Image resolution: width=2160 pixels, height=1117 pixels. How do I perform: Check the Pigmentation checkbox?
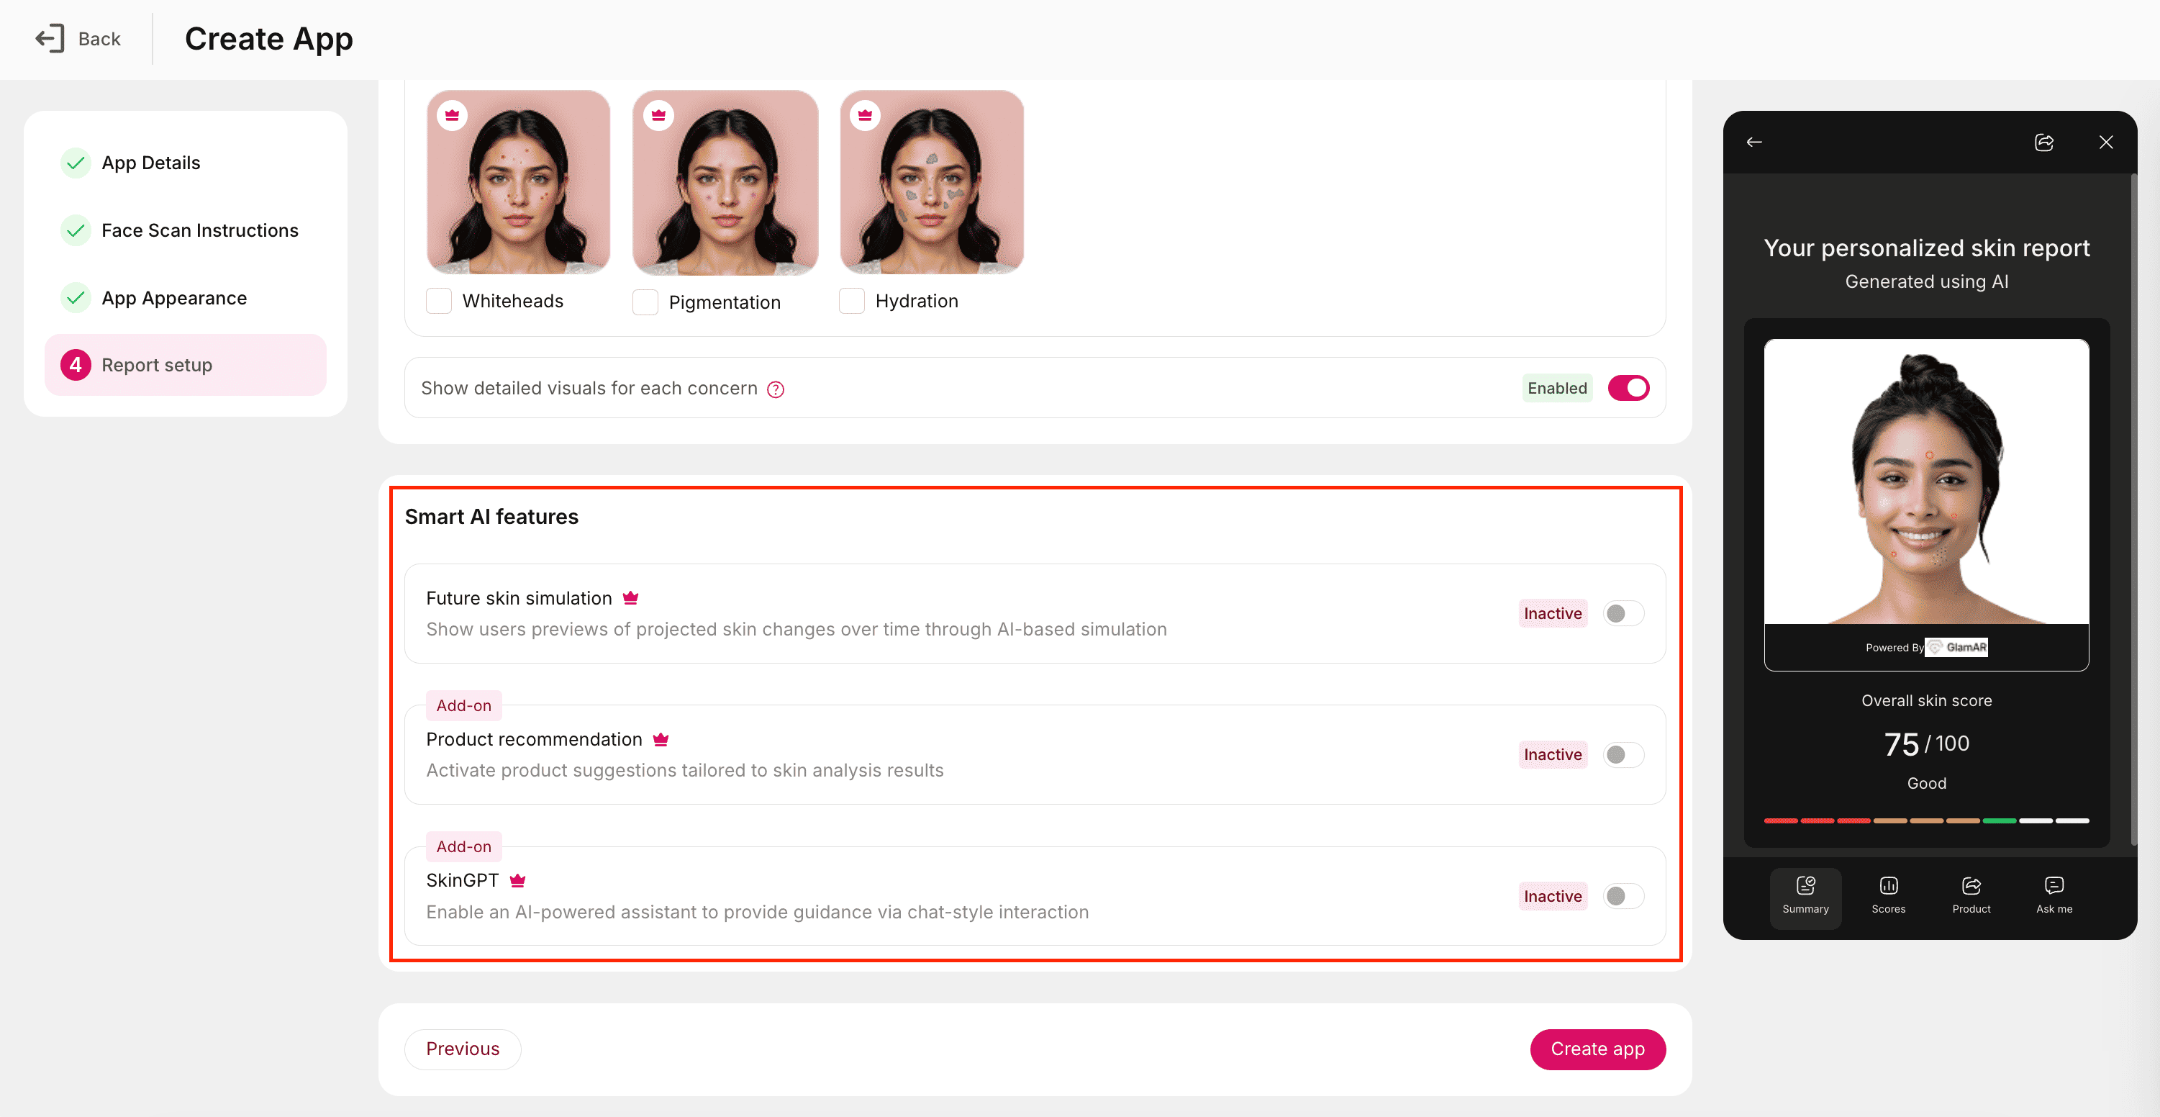coord(645,302)
